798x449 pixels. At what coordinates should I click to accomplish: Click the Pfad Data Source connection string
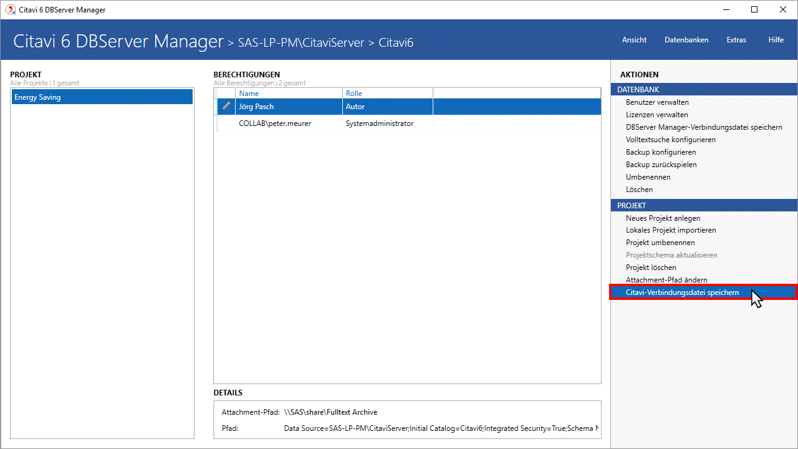[x=441, y=428]
